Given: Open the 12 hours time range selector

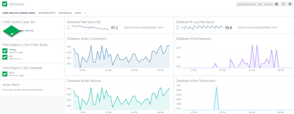Looking at the screenshot, I should (x=268, y=4).
